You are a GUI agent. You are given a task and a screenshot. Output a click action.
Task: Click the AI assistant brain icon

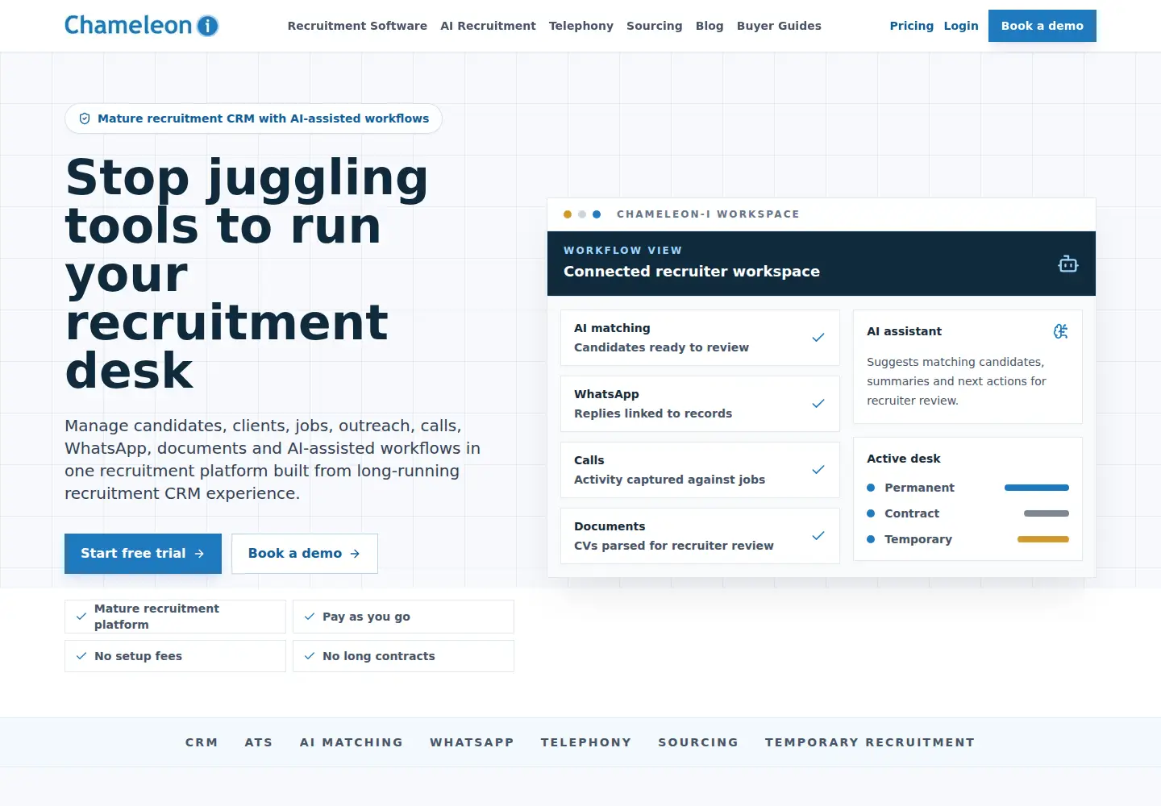pyautogui.click(x=1061, y=331)
